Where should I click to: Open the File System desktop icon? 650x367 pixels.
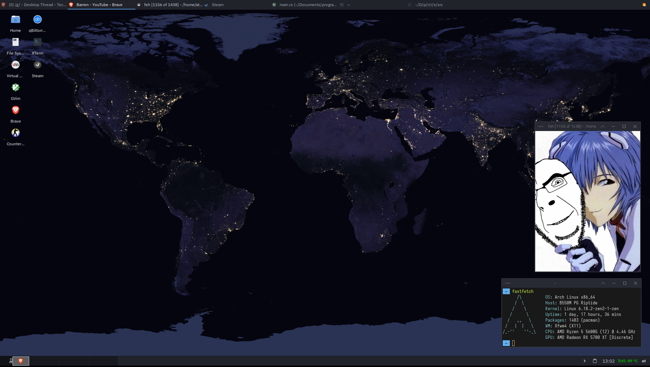[15, 42]
